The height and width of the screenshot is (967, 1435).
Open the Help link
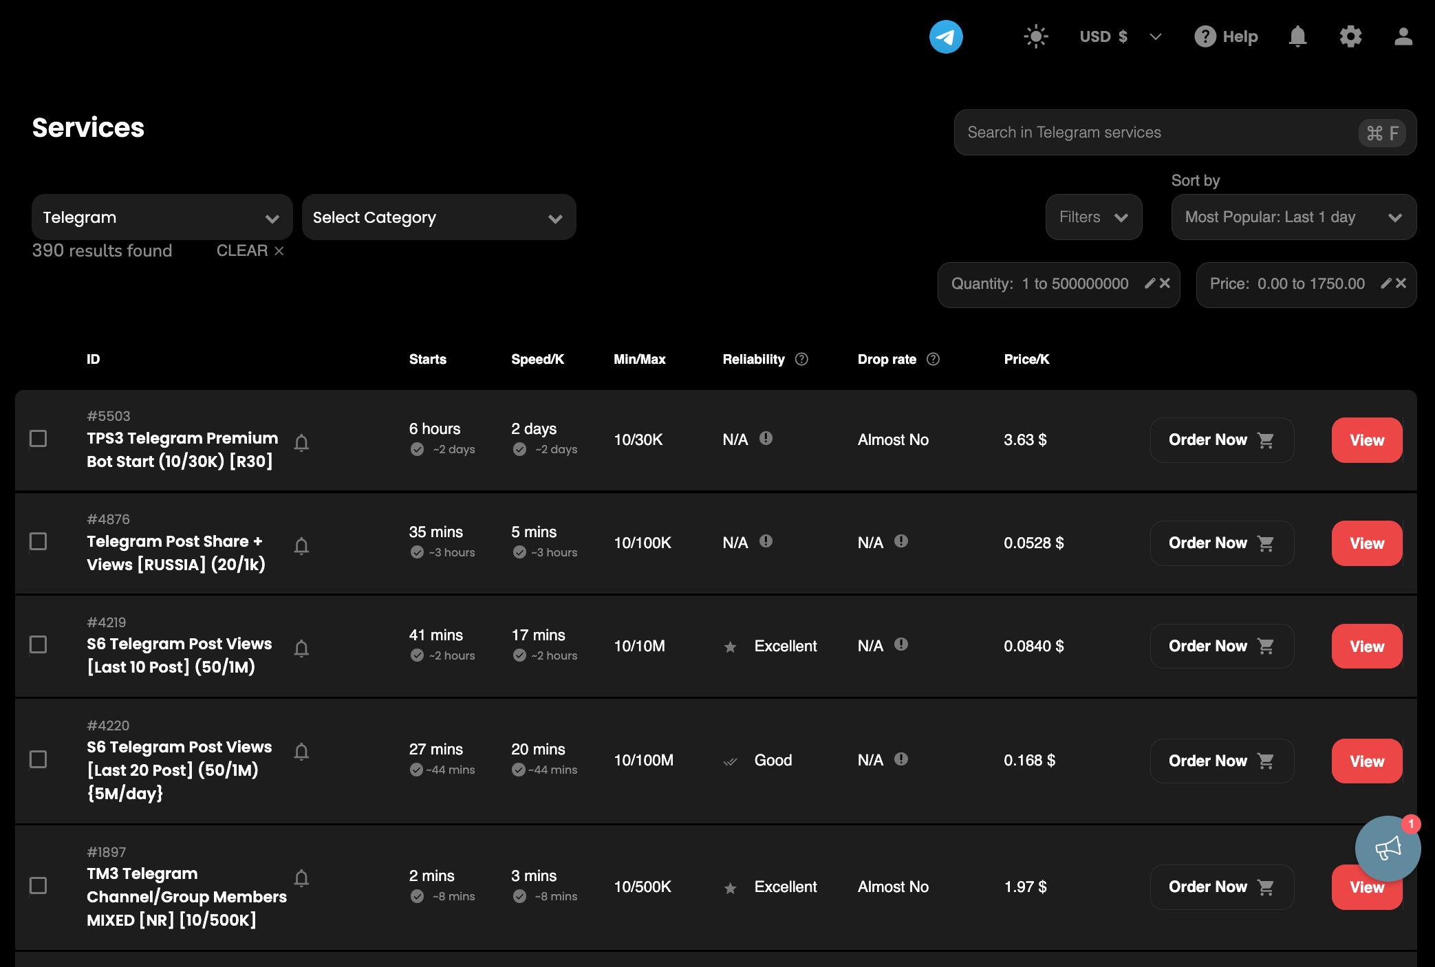click(1226, 36)
